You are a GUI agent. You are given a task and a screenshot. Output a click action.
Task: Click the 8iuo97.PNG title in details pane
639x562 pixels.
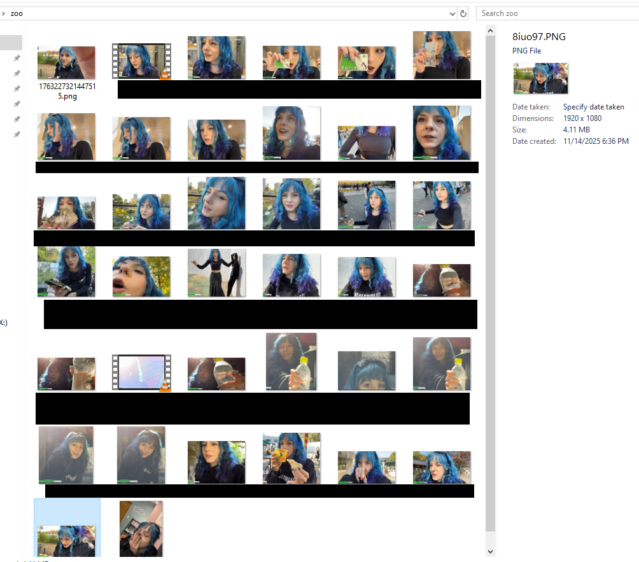tap(538, 37)
